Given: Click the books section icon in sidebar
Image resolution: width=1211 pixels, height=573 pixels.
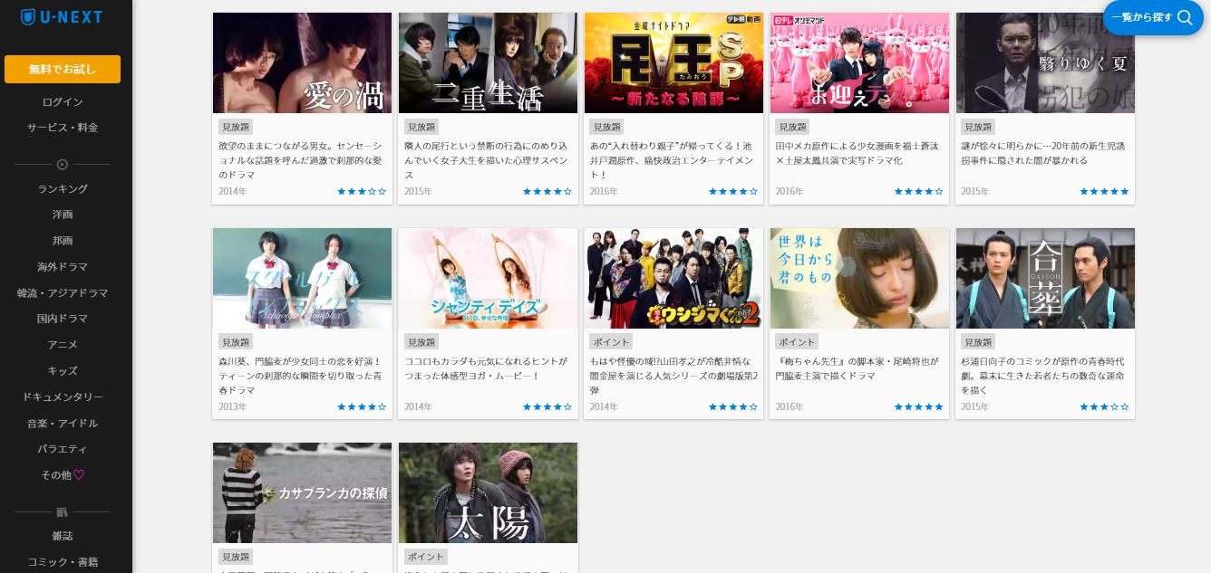Looking at the screenshot, I should click(x=63, y=512).
